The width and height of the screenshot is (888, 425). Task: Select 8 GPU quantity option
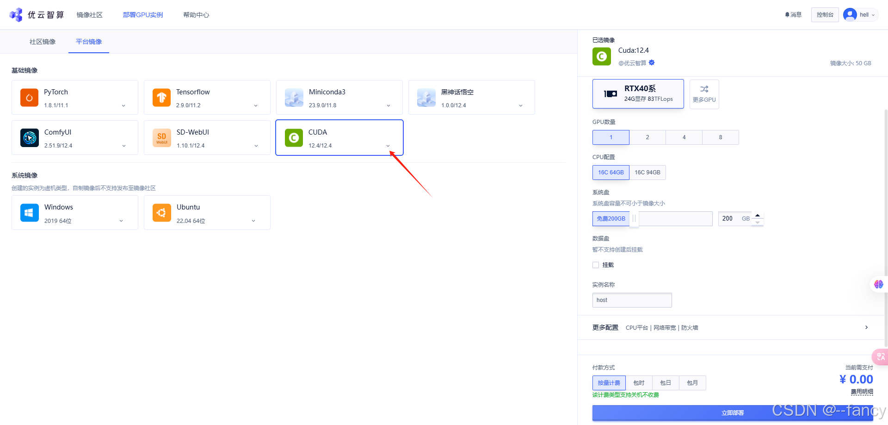[721, 137]
